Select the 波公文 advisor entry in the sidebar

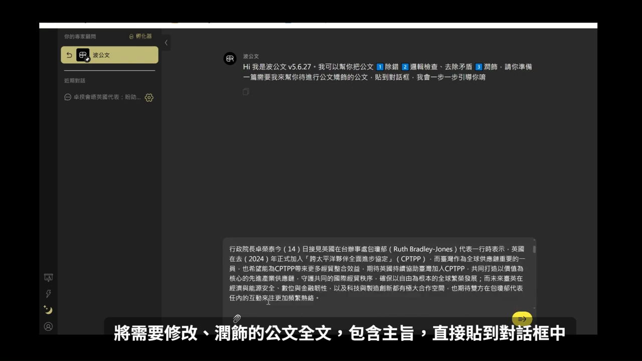click(x=109, y=55)
